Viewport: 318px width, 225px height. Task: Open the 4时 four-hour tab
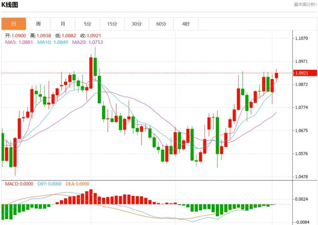pos(186,24)
